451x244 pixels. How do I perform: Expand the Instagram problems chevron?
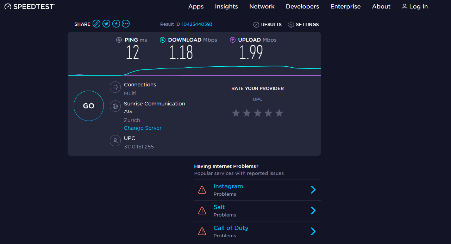[x=313, y=190]
